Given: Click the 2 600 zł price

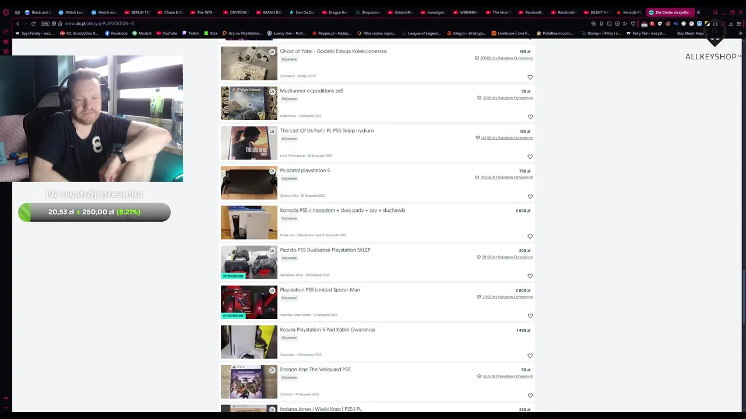Looking at the screenshot, I should (523, 211).
